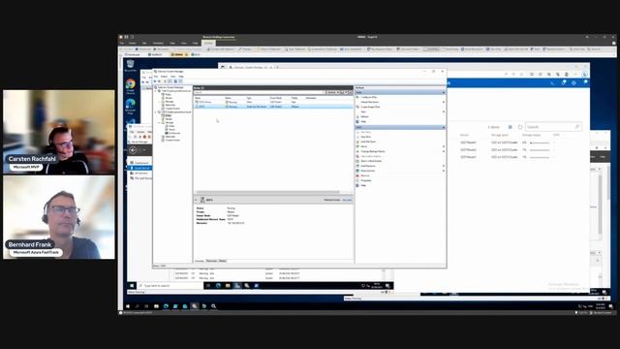Viewport: 620px width, 349px height.
Task: Select All Servers in Server Manager sidebar
Action: pos(139,174)
